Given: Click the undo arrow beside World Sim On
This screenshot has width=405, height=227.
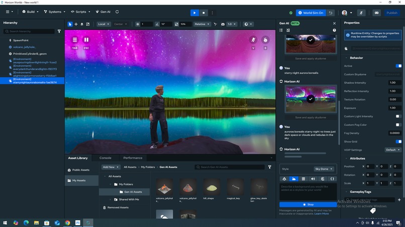Looking at the screenshot, I should click(x=331, y=13).
